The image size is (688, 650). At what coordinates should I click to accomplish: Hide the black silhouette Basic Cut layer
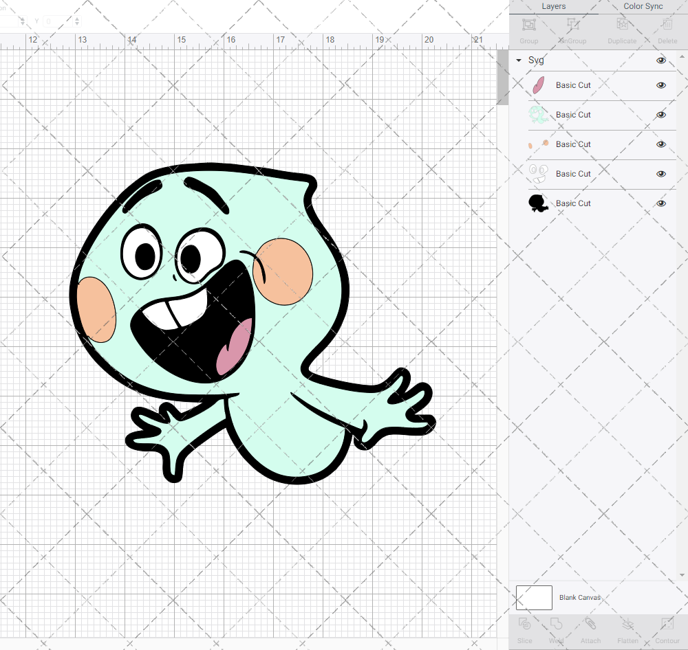(x=660, y=203)
